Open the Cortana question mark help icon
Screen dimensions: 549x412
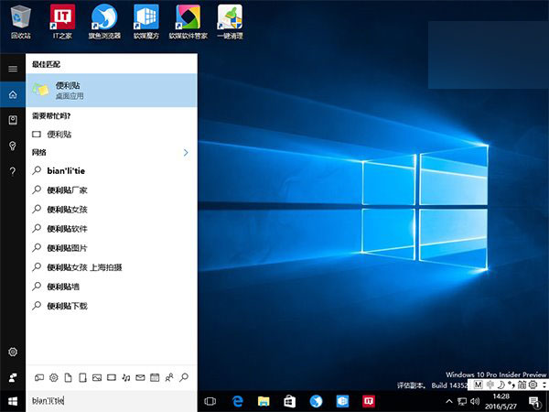13,171
